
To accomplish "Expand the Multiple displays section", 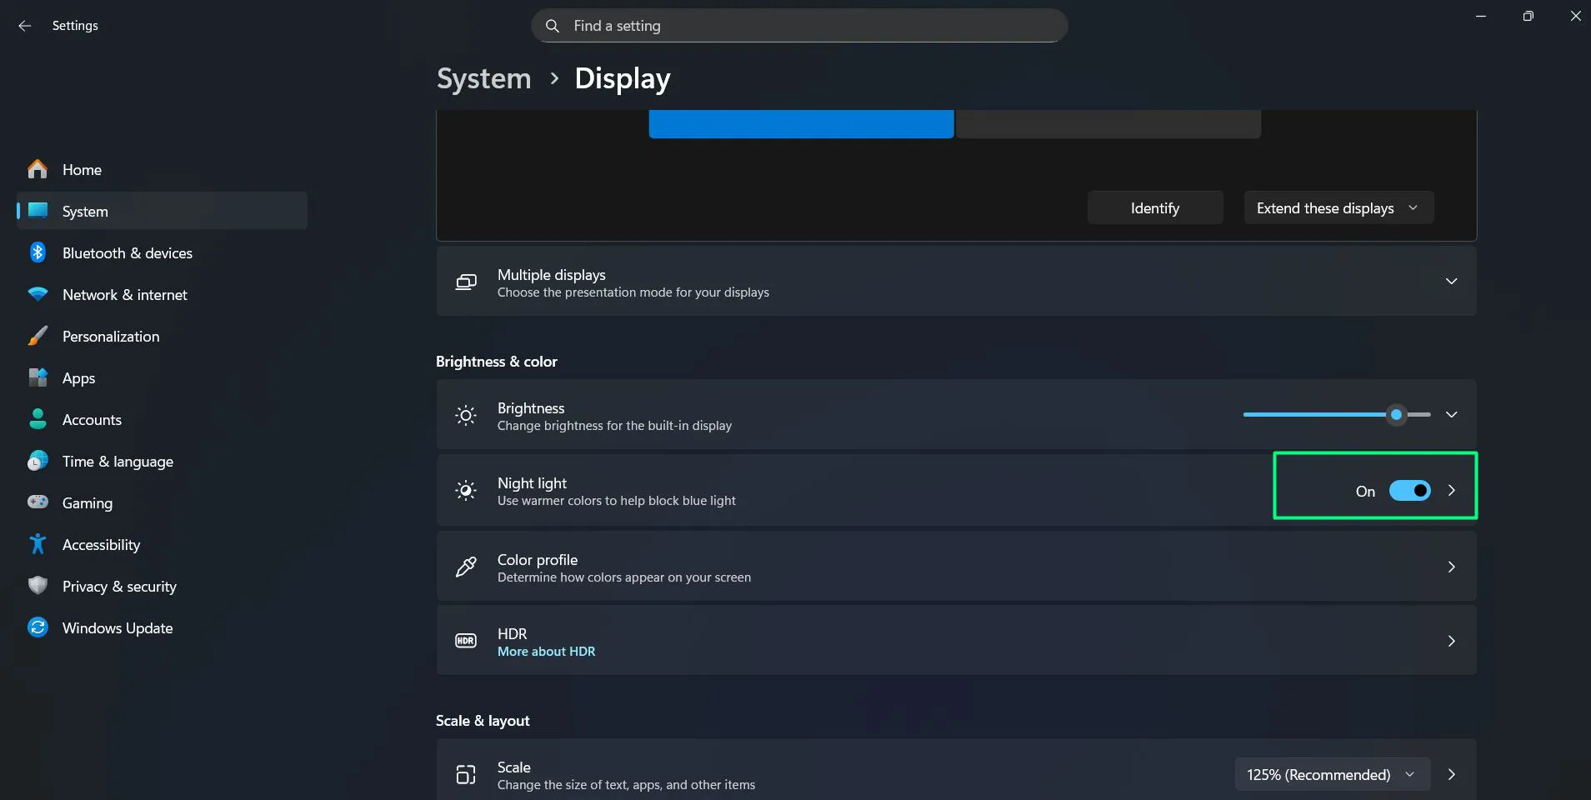I will point(1452,281).
